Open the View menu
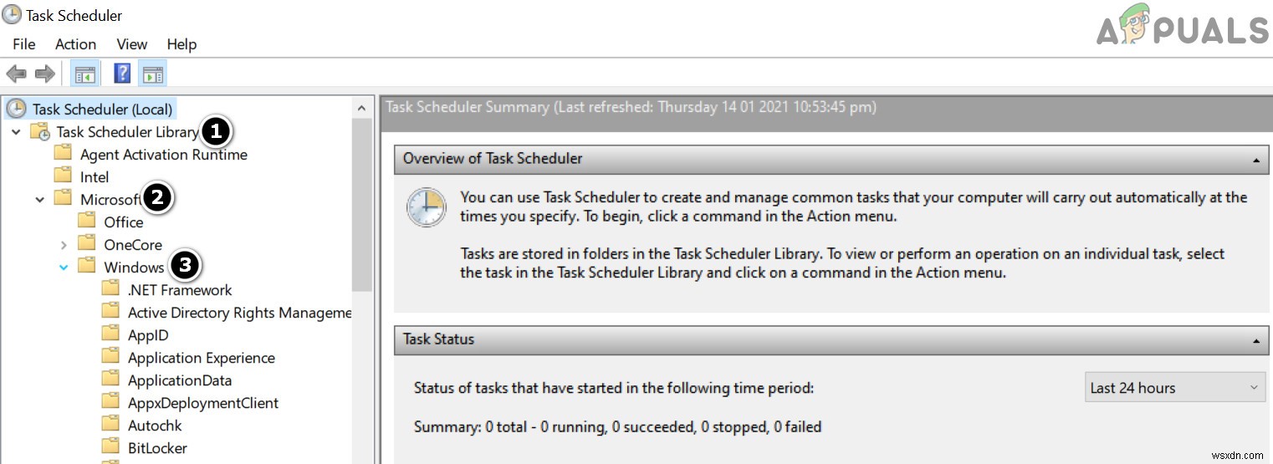The height and width of the screenshot is (464, 1273). (132, 44)
